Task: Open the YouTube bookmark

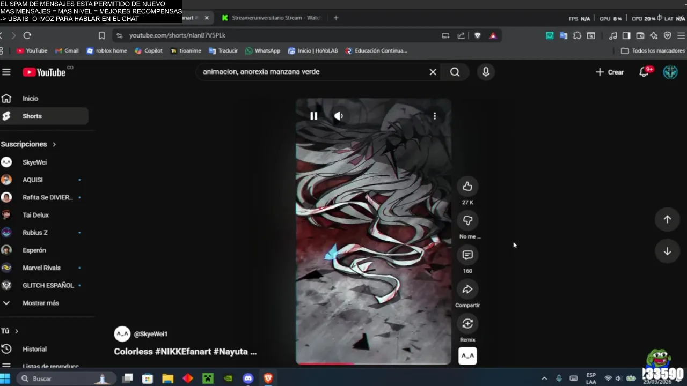Action: coord(32,51)
